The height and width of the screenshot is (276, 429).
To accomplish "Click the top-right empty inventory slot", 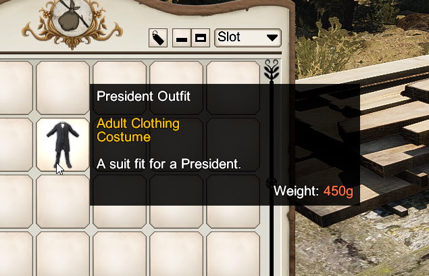I will tap(233, 88).
